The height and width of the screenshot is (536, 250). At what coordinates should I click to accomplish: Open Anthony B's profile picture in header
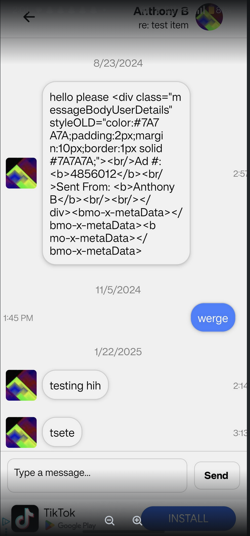[209, 17]
